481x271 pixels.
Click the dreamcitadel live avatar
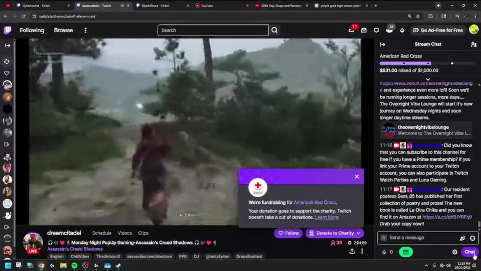(33, 242)
